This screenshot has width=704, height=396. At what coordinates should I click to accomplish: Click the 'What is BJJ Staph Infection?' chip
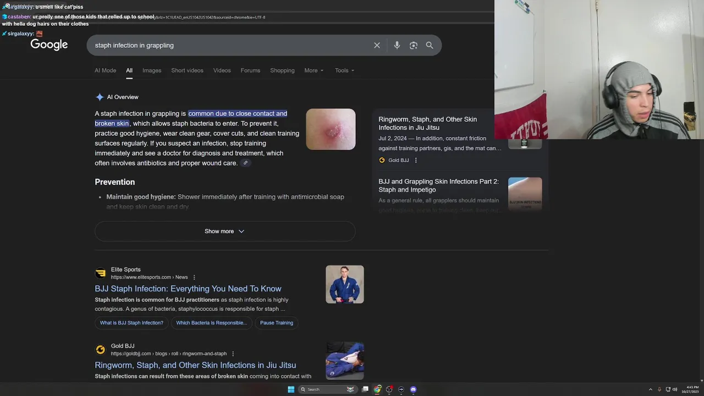pos(131,323)
